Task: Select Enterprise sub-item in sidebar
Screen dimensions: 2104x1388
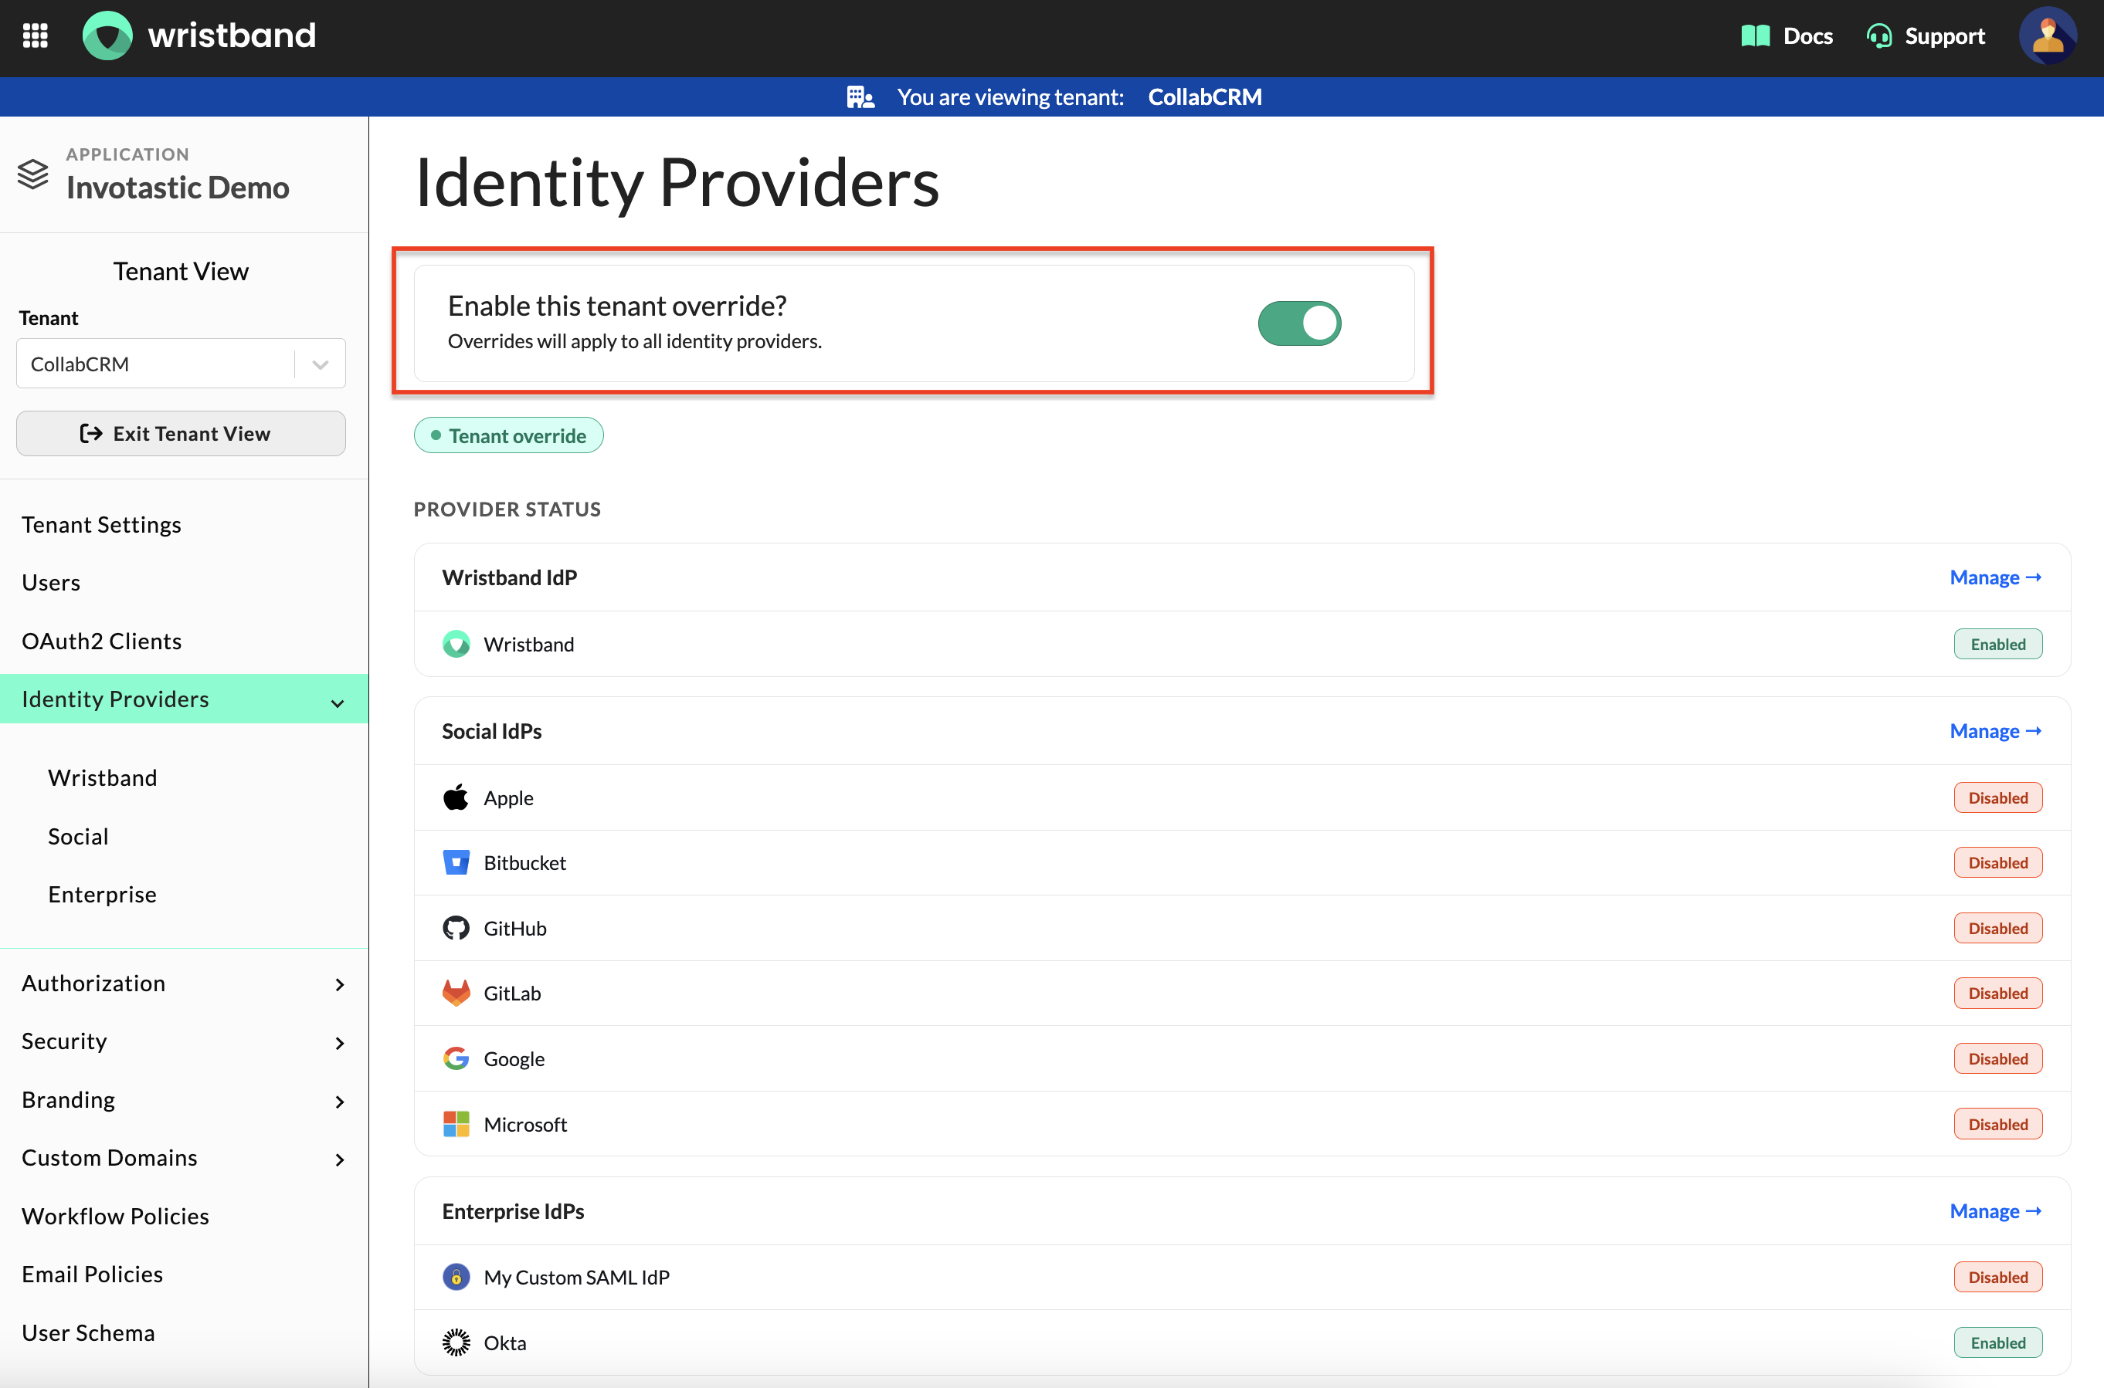Action: pos(102,894)
